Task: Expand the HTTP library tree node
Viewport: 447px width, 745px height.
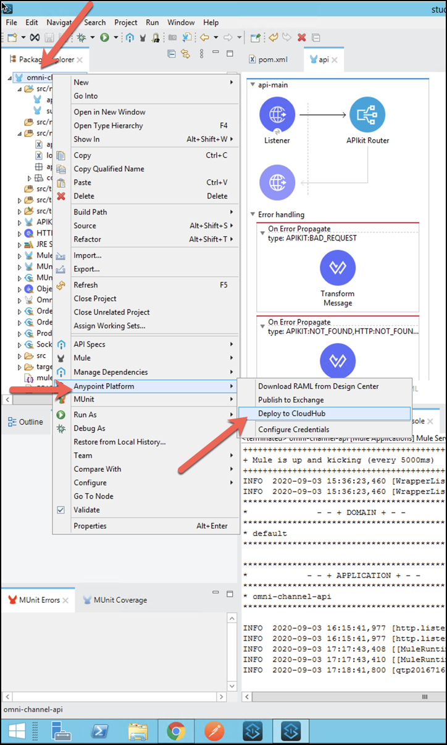Action: click(x=20, y=233)
